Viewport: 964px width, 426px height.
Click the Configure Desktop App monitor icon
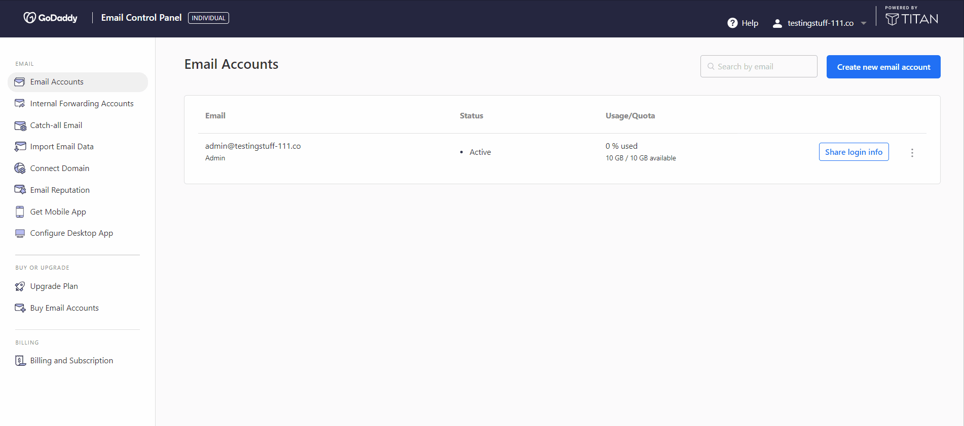tap(20, 233)
